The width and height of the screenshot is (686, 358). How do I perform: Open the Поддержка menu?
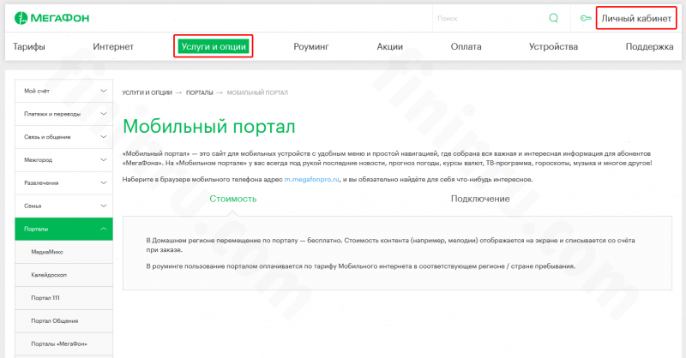pyautogui.click(x=649, y=46)
